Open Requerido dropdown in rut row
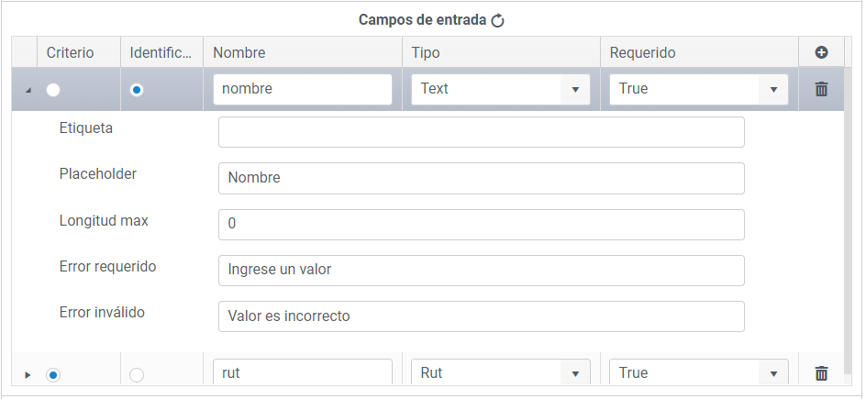This screenshot has width=866, height=399. point(699,372)
